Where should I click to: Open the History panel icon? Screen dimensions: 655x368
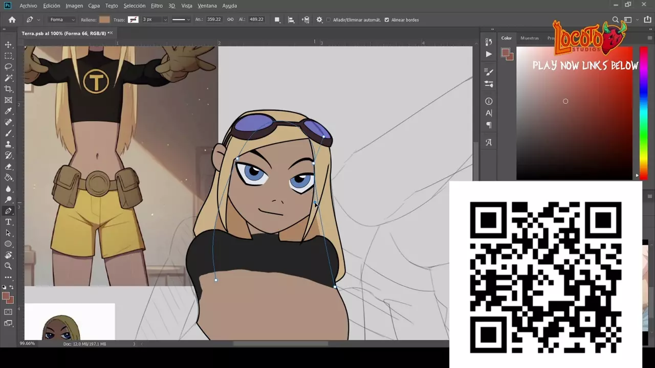pos(489,42)
